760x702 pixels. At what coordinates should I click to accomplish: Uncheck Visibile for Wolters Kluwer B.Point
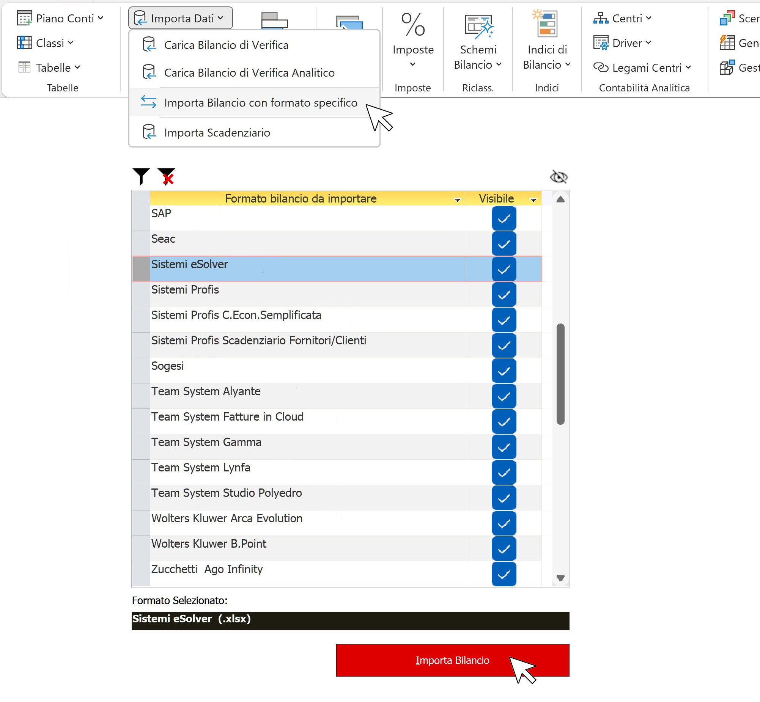click(x=504, y=548)
